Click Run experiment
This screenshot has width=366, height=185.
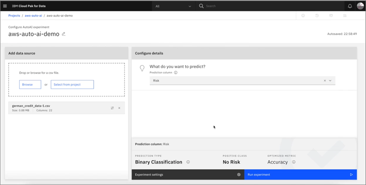point(300,174)
